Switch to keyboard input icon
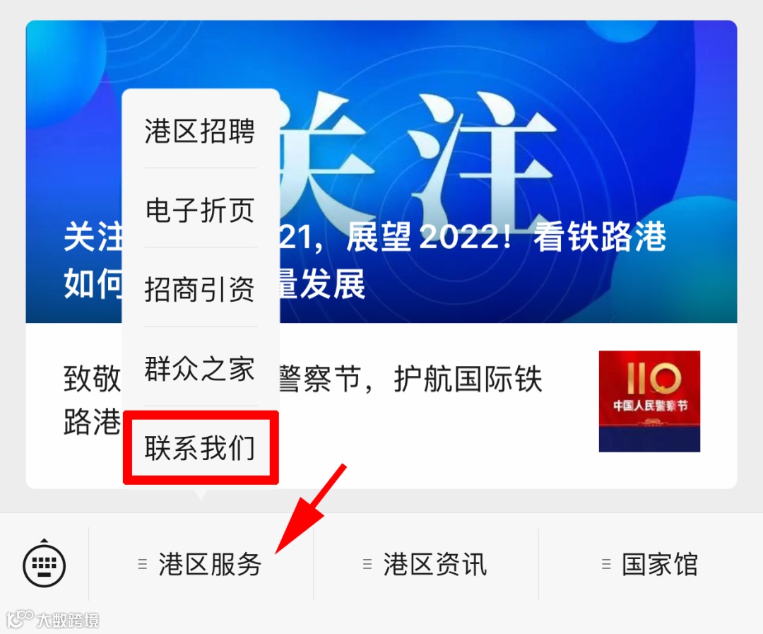Image resolution: width=763 pixels, height=634 pixels. tap(45, 563)
